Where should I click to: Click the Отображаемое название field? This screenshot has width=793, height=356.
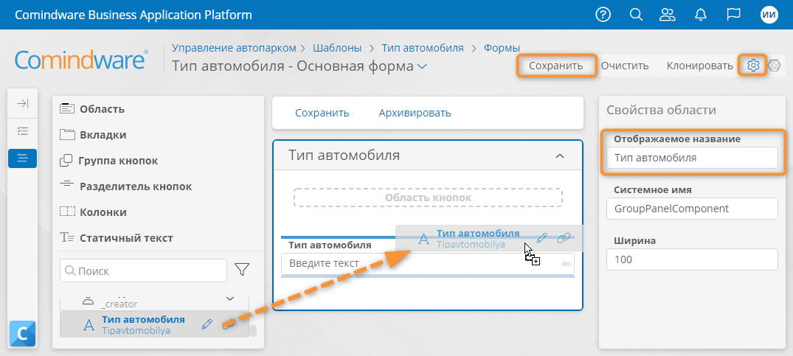coord(692,158)
